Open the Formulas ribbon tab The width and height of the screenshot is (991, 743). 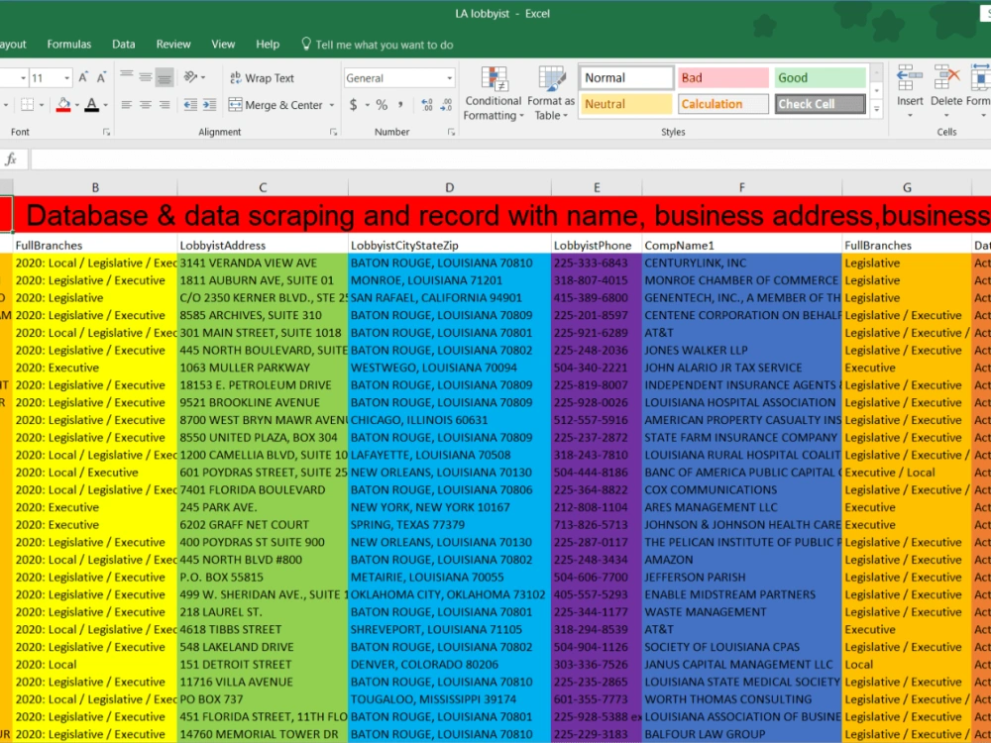(69, 45)
